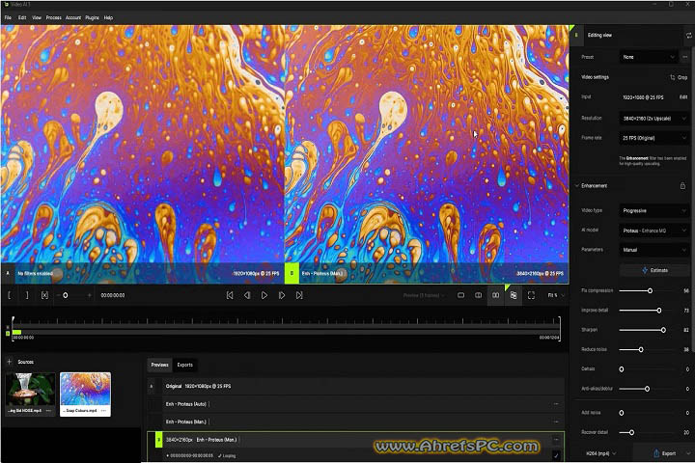Switch to the Exports tab
This screenshot has width=695, height=463.
pyautogui.click(x=184, y=365)
